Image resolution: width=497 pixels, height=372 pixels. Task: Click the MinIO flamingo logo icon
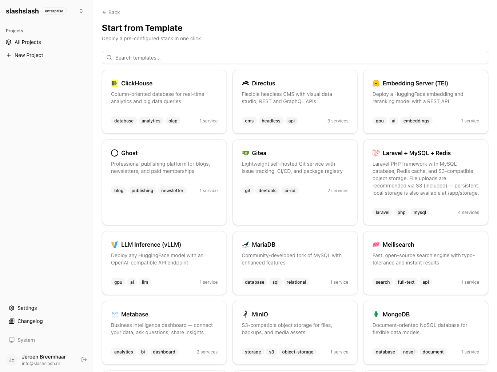tap(245, 314)
